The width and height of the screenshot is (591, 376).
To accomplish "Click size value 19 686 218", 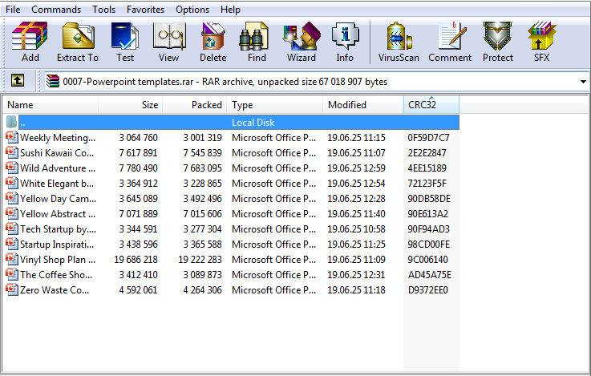I will (x=136, y=260).
